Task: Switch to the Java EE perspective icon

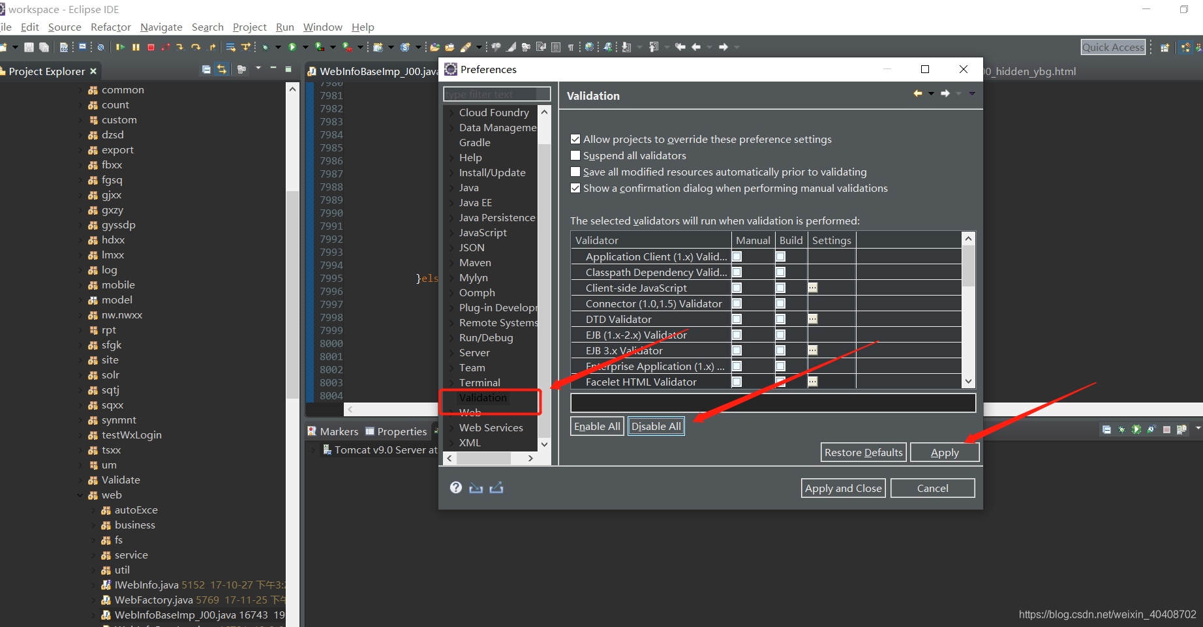Action: click(x=1185, y=47)
